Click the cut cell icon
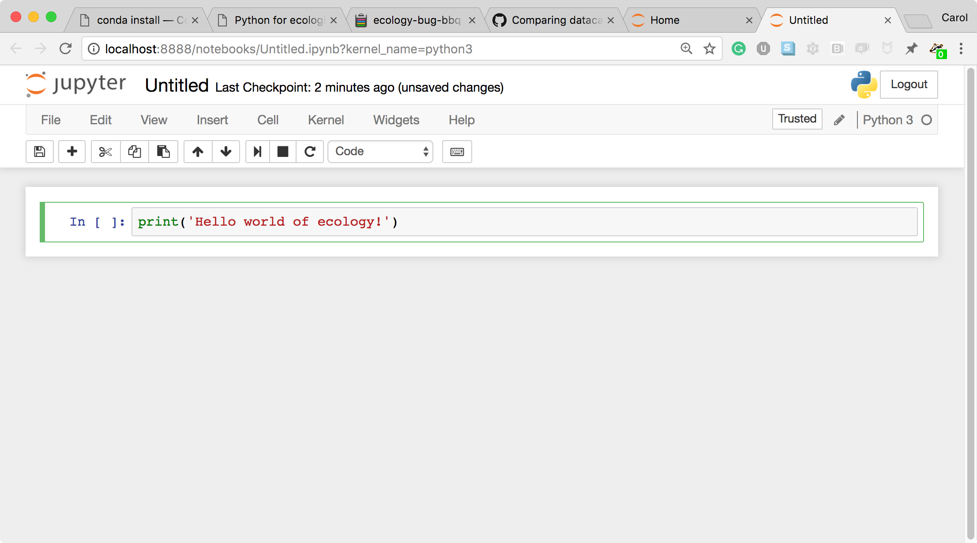 point(104,151)
